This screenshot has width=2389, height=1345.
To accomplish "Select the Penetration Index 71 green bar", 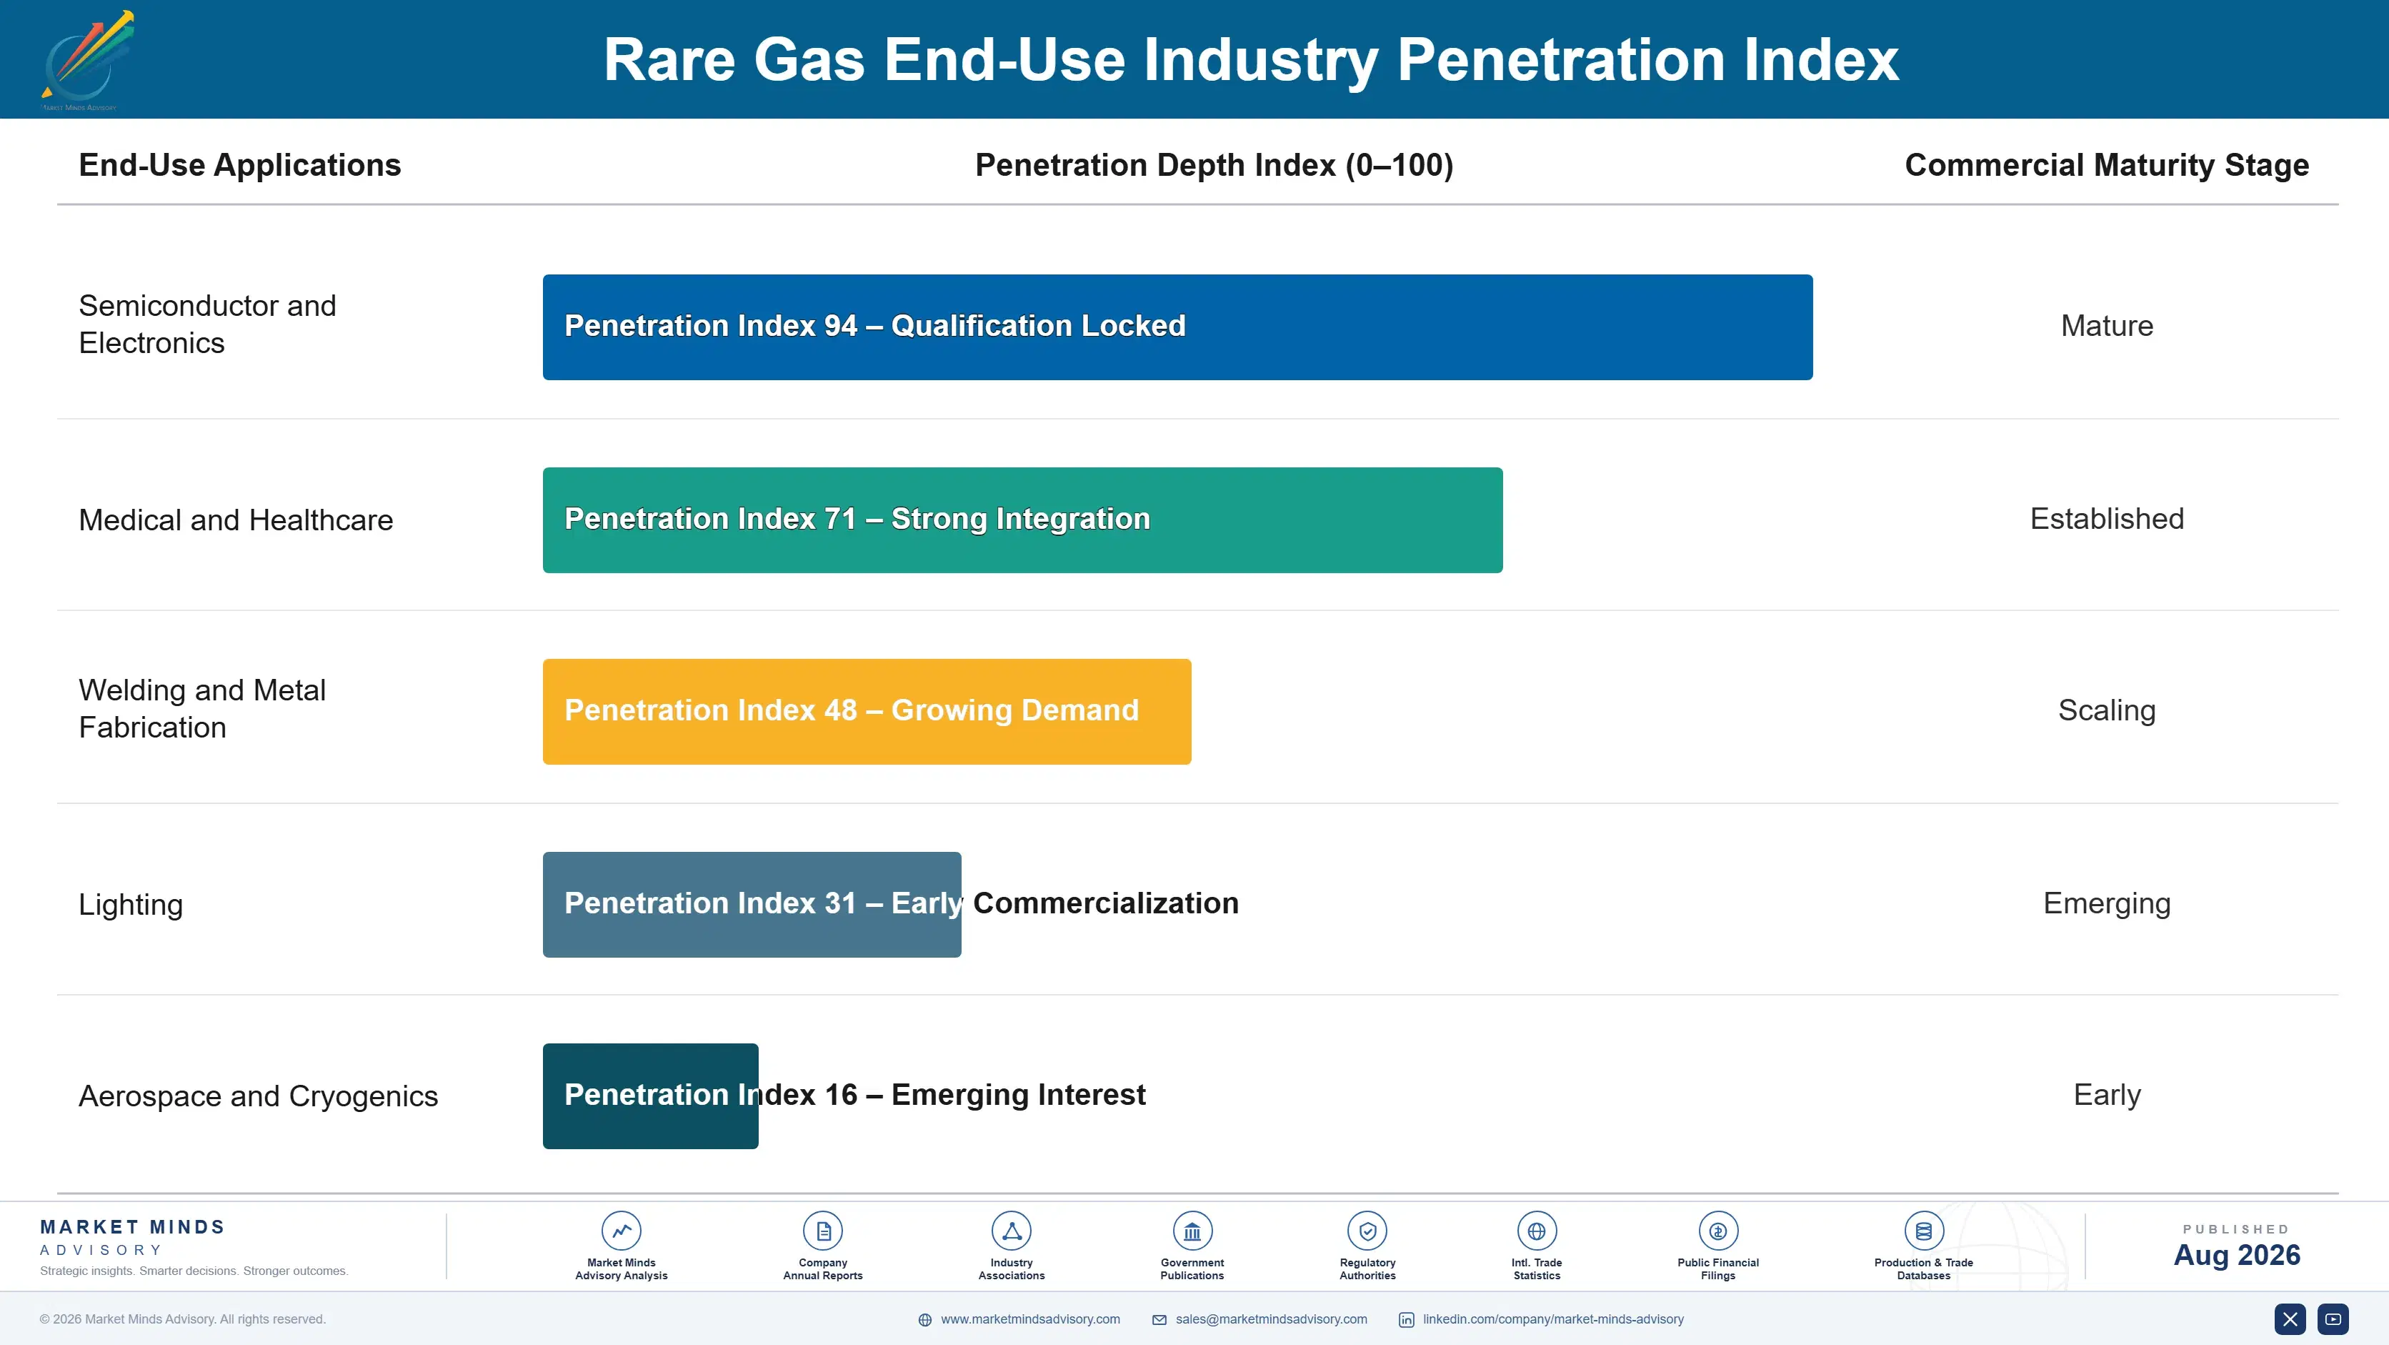I will 1023,520.
